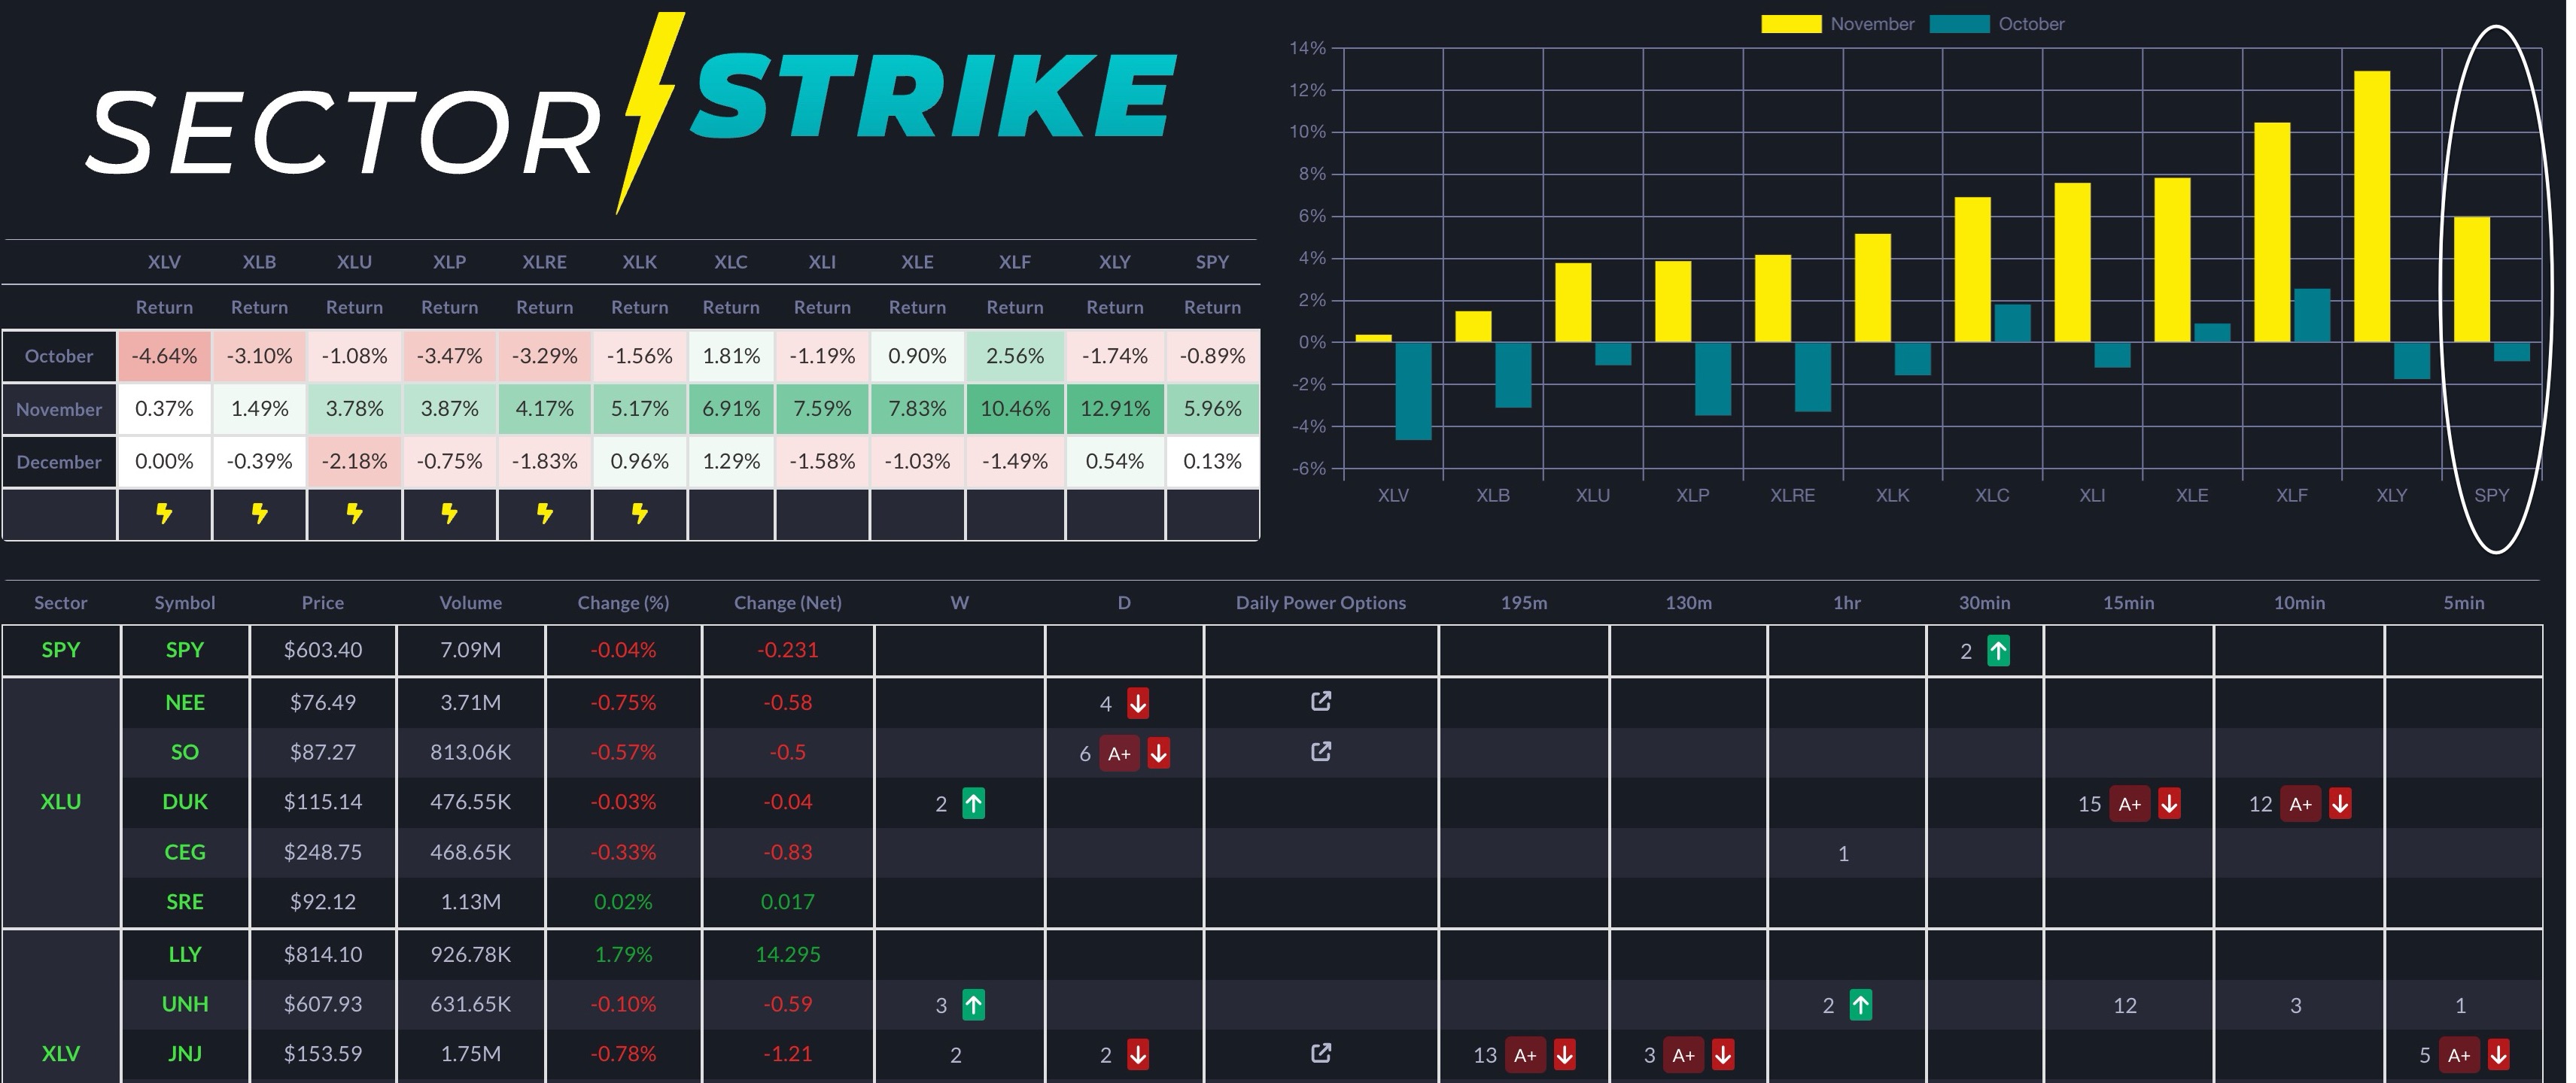The image size is (2576, 1083).
Task: Click the A+ badge in SO daily cell
Action: coord(1119,754)
